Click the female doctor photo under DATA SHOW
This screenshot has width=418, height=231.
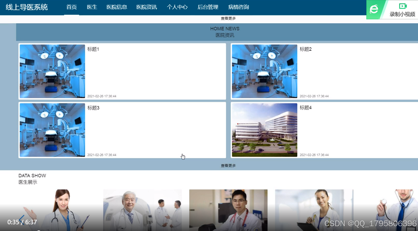coord(56,210)
